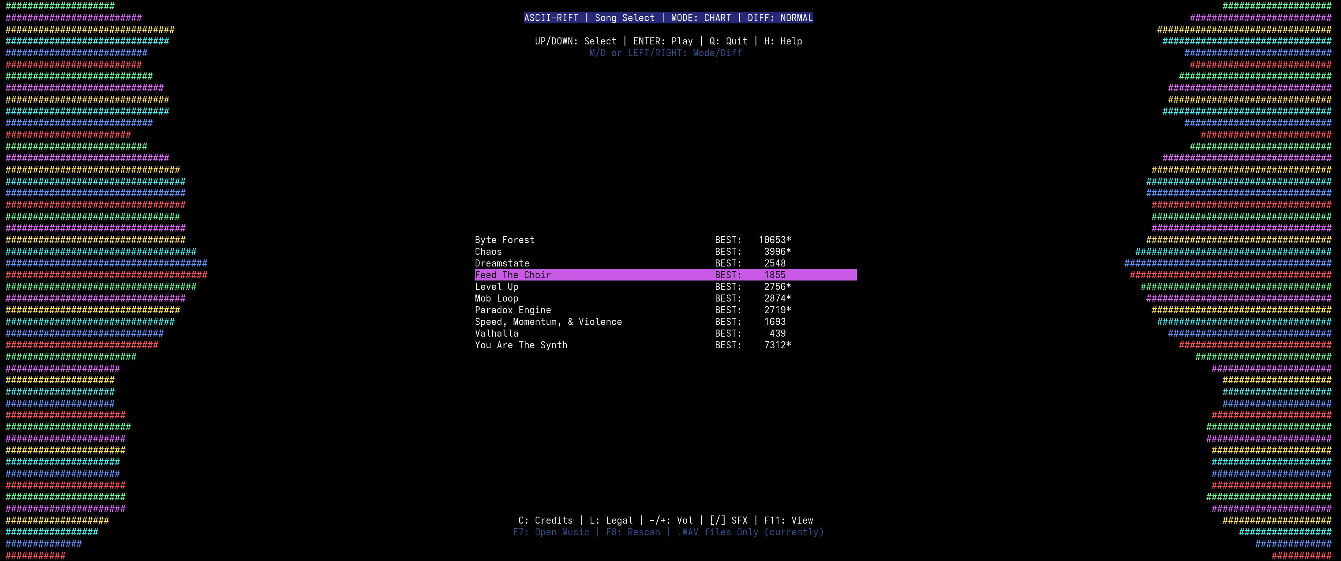1341x561 pixels.
Task: Click the ASCII-RIFT title label
Action: coord(551,18)
